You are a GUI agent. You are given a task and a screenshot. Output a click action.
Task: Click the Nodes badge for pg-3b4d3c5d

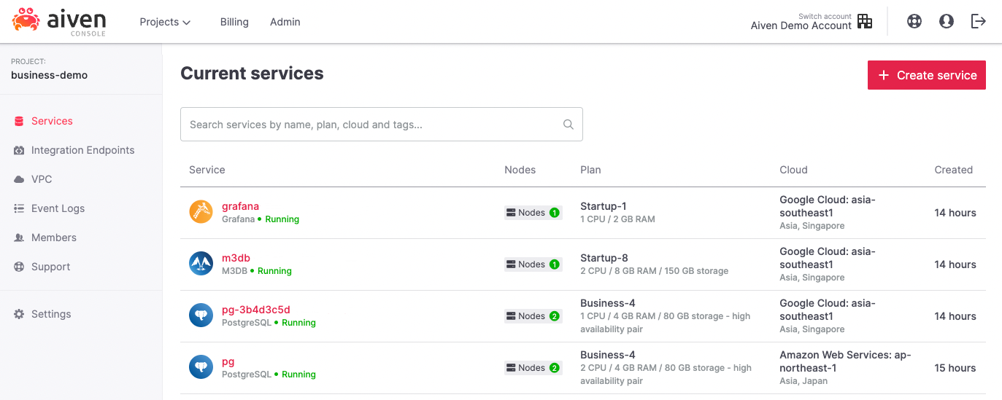pos(533,316)
